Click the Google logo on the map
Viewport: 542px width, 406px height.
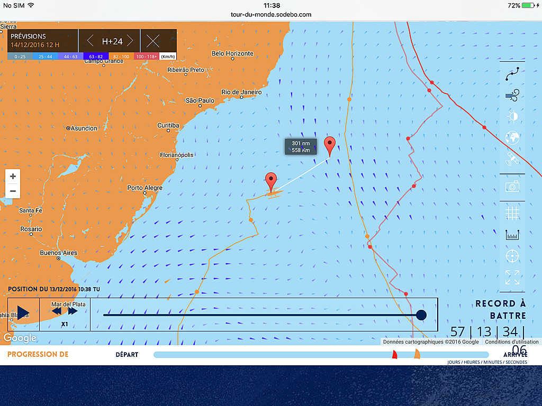click(x=20, y=338)
